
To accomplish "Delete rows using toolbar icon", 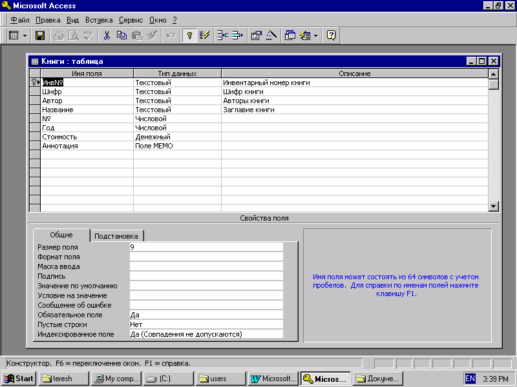I will point(238,35).
